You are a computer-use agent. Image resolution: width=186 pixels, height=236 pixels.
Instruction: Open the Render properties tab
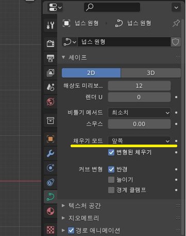(50, 43)
